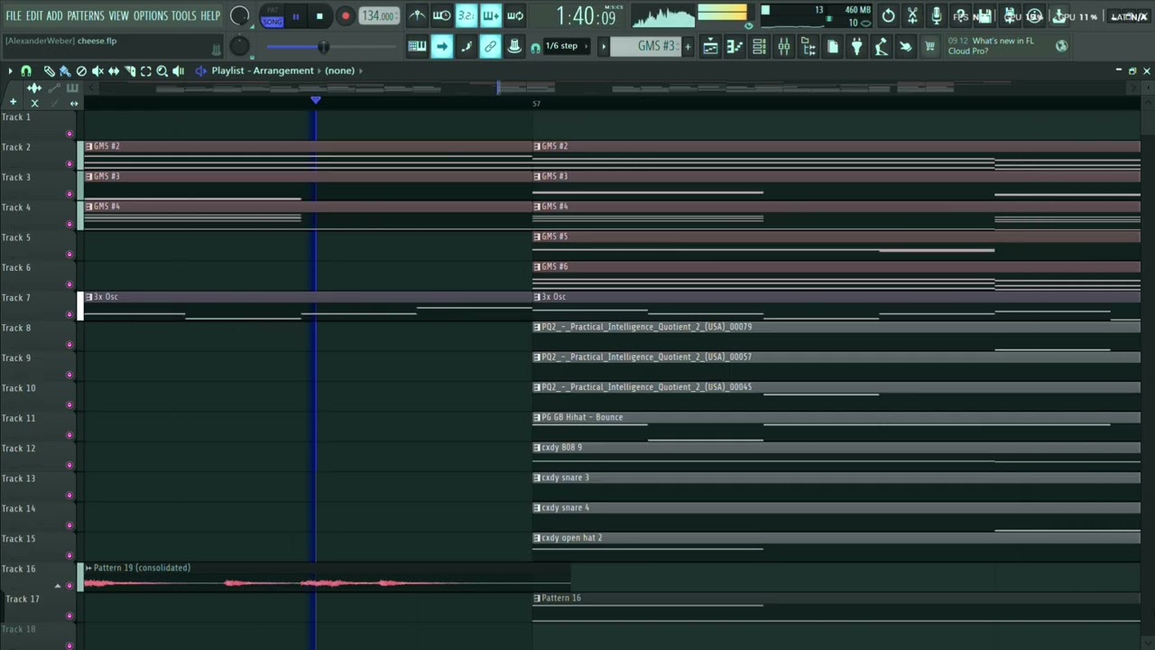Open the PATTERNS menu
Image resolution: width=1155 pixels, height=650 pixels.
pyautogui.click(x=86, y=16)
